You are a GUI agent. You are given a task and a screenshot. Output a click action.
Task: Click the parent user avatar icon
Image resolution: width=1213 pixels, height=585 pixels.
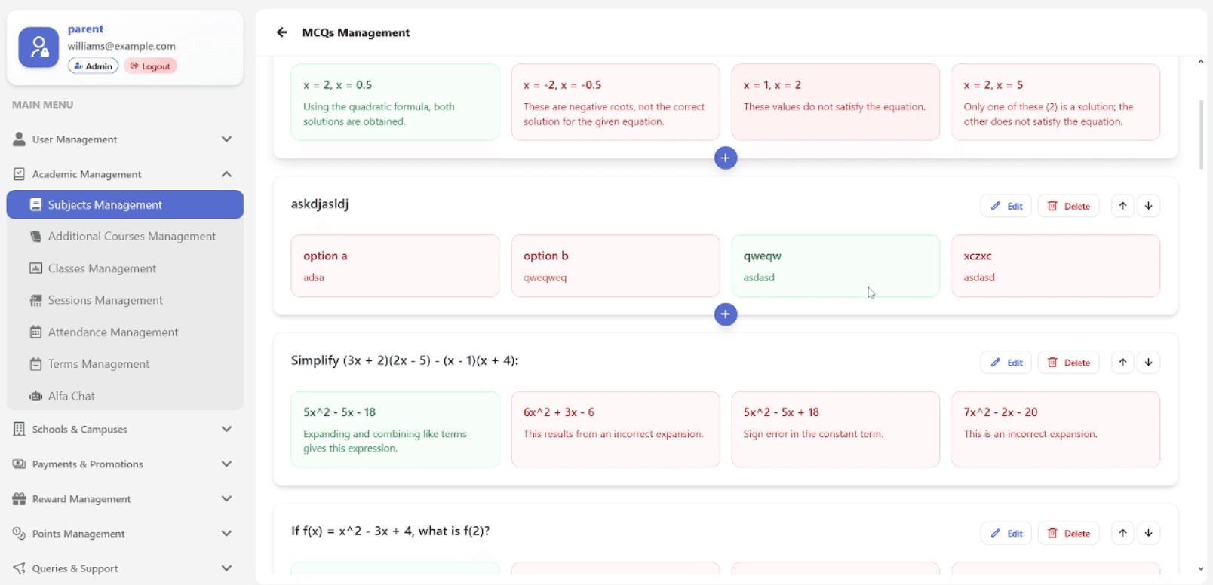point(38,47)
